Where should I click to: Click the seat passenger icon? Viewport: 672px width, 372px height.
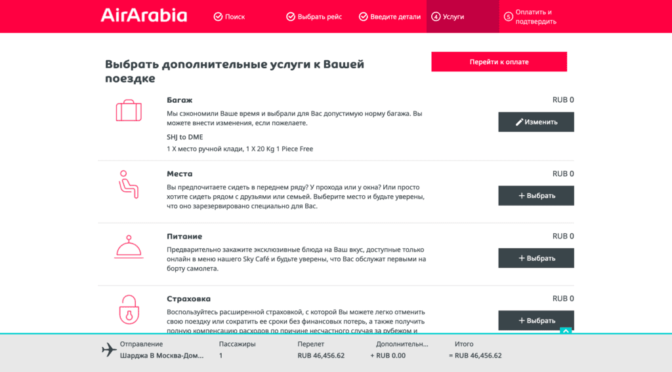click(x=128, y=184)
